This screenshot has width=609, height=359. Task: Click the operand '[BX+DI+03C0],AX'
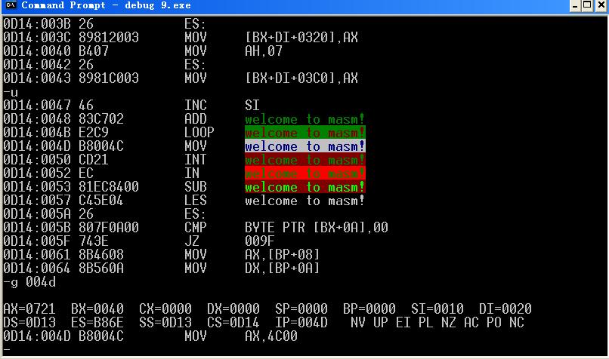(x=301, y=78)
